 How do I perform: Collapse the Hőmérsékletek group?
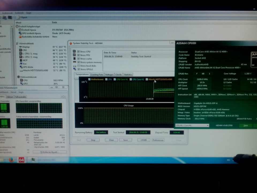pyautogui.click(x=17, y=43)
